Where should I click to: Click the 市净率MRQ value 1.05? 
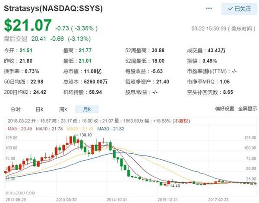pos(224,82)
